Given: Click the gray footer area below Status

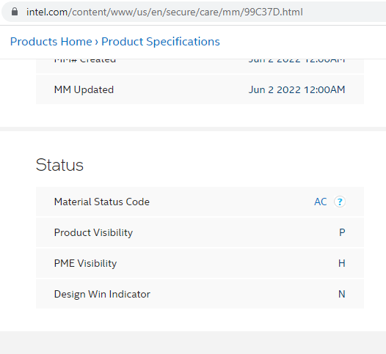Looking at the screenshot, I should pos(193,343).
